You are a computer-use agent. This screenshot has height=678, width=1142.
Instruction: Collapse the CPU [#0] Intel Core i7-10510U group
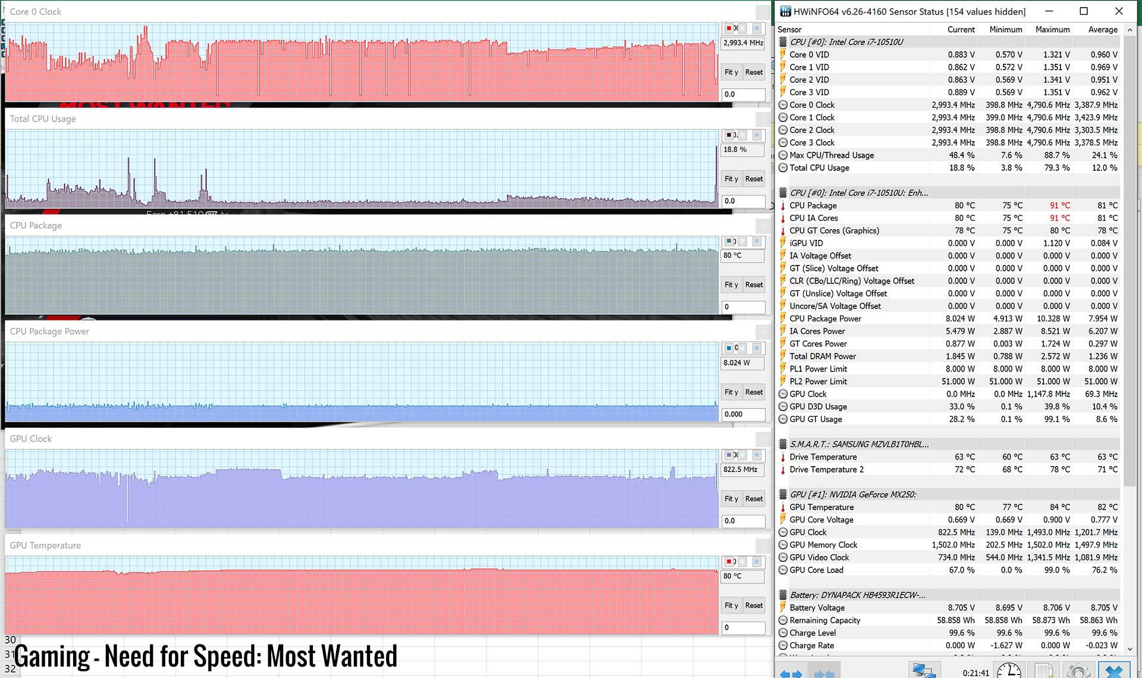[783, 42]
